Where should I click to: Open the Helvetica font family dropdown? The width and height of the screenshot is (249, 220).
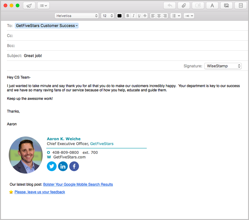tap(77, 16)
